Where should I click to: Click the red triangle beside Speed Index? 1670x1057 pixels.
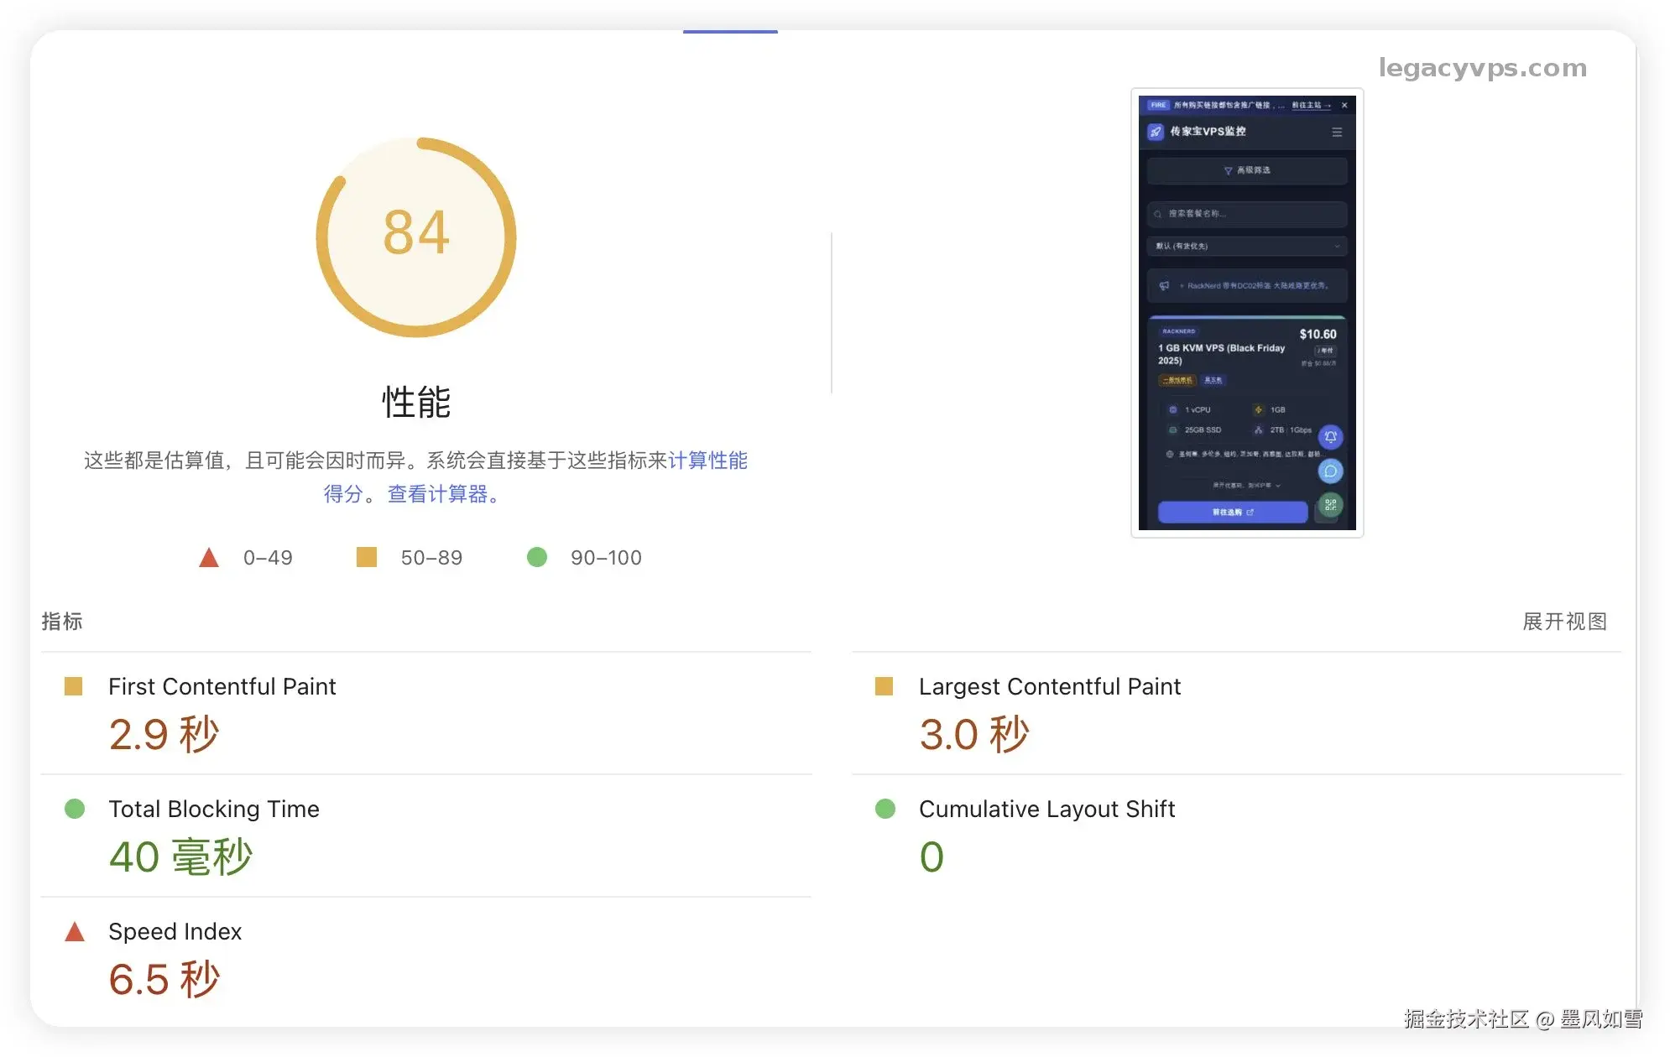[x=75, y=931]
